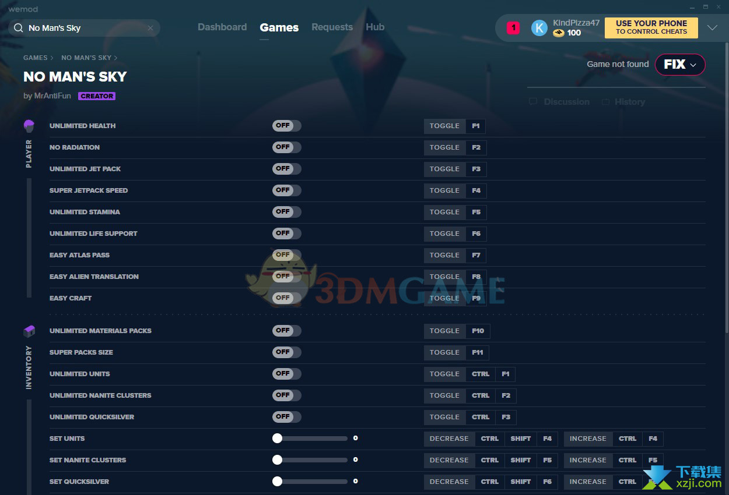Toggle Unlimited Quicksilver switch

pos(287,417)
